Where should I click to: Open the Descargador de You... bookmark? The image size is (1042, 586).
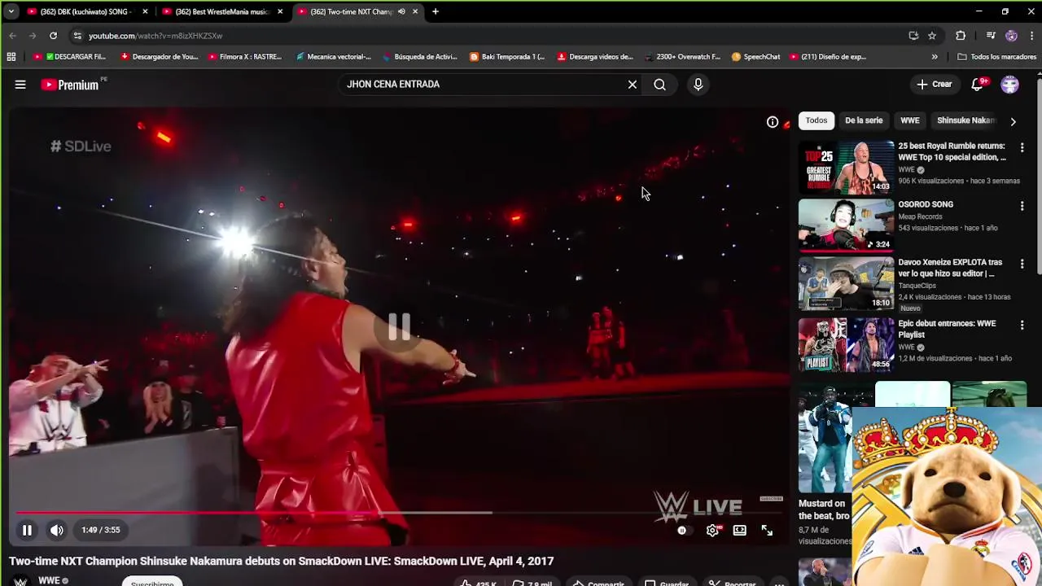(159, 57)
